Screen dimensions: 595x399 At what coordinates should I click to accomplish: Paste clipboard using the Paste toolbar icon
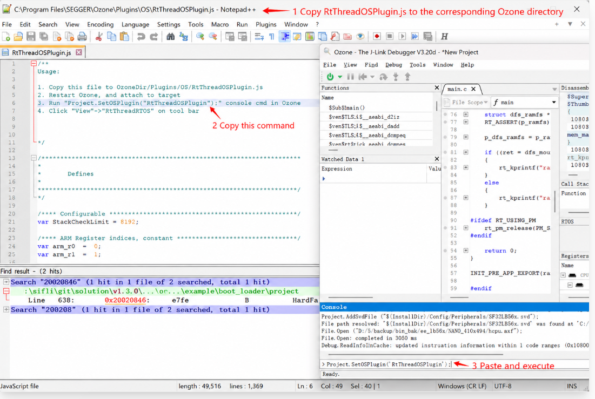click(124, 36)
